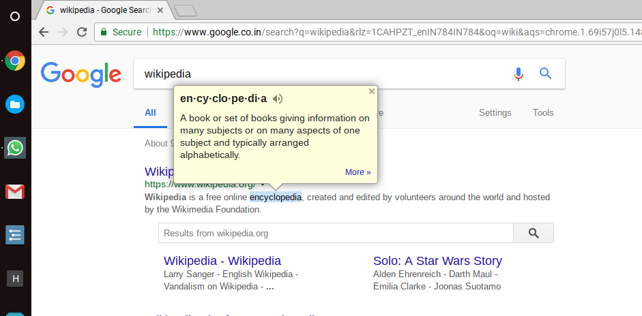Open the Files app in the shelf
The height and width of the screenshot is (316, 642).
click(x=15, y=104)
